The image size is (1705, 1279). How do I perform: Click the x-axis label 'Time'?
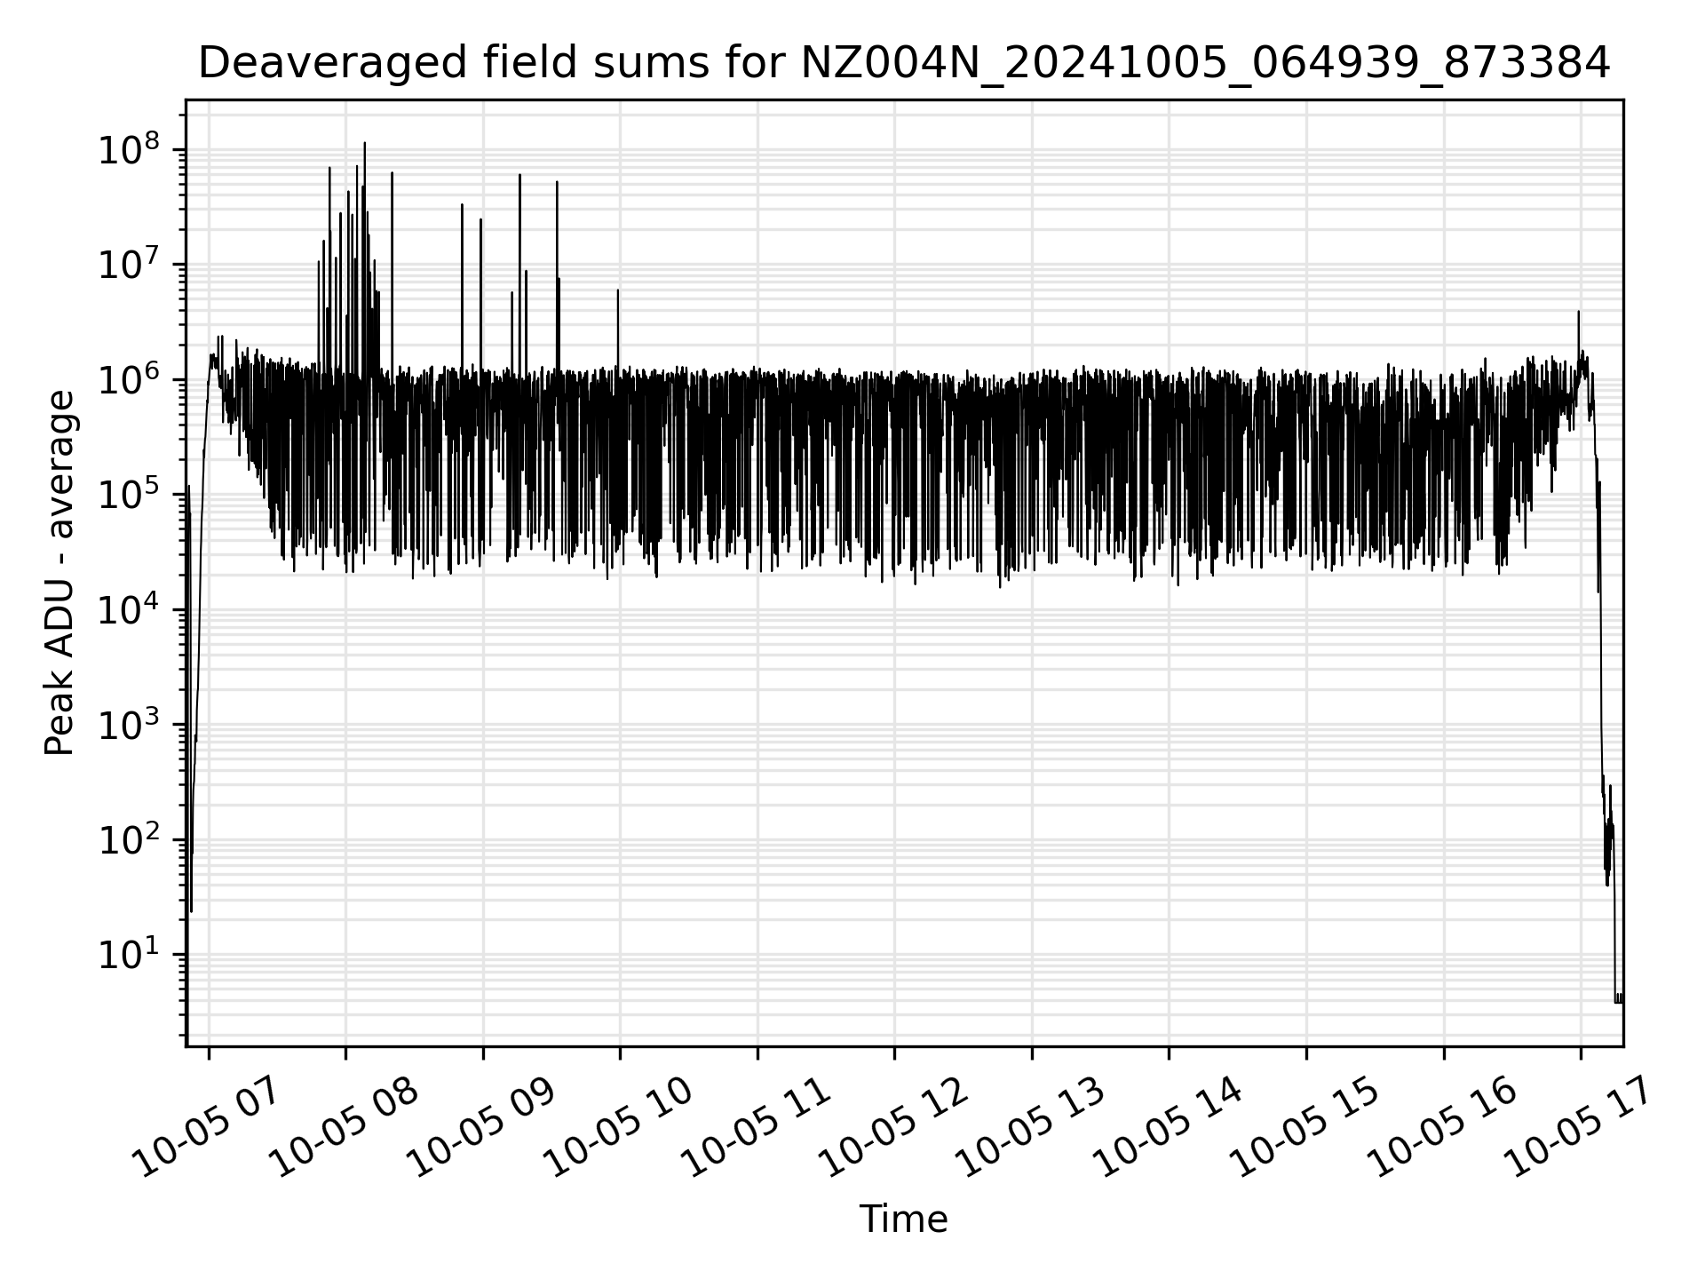[x=903, y=1219]
